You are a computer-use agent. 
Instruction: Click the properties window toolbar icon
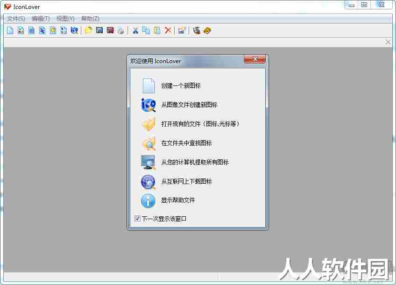tap(182, 30)
